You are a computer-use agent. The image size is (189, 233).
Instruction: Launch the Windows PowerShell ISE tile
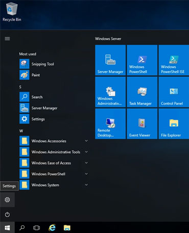(174, 60)
